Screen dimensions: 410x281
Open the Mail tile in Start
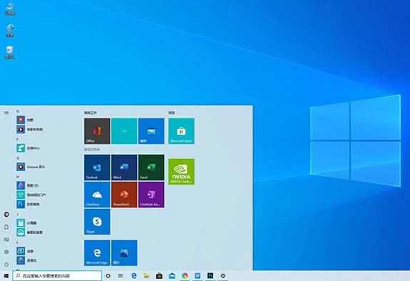click(x=151, y=131)
